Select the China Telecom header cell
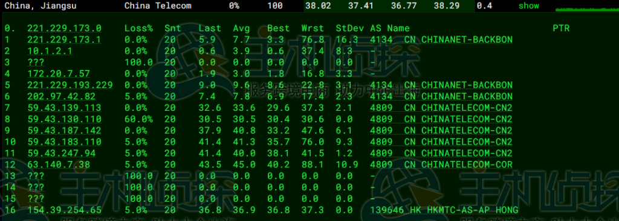Viewport: 619px width, 221px height. [158, 6]
